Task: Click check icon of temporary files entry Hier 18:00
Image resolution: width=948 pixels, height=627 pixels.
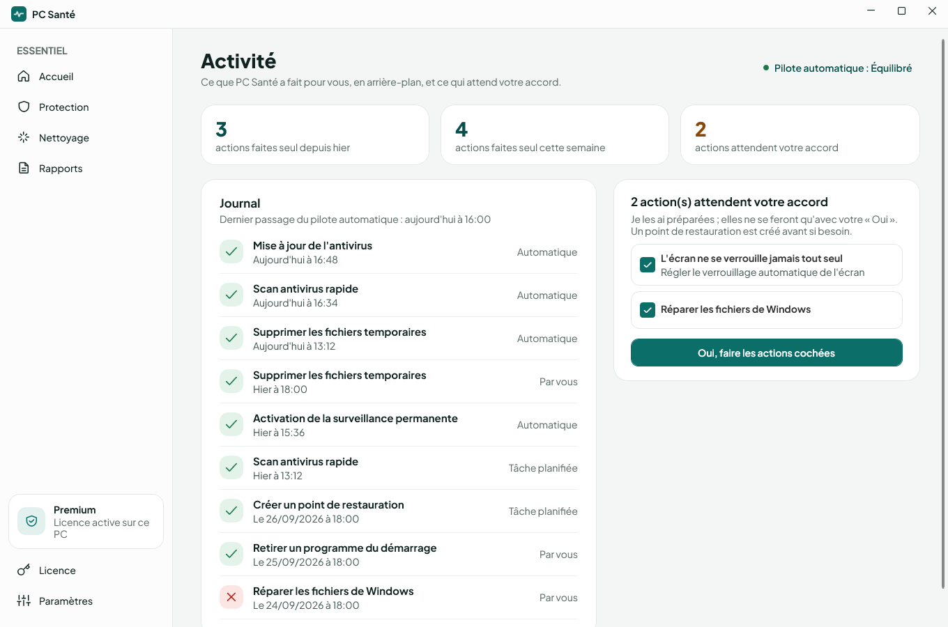Action: click(x=231, y=382)
